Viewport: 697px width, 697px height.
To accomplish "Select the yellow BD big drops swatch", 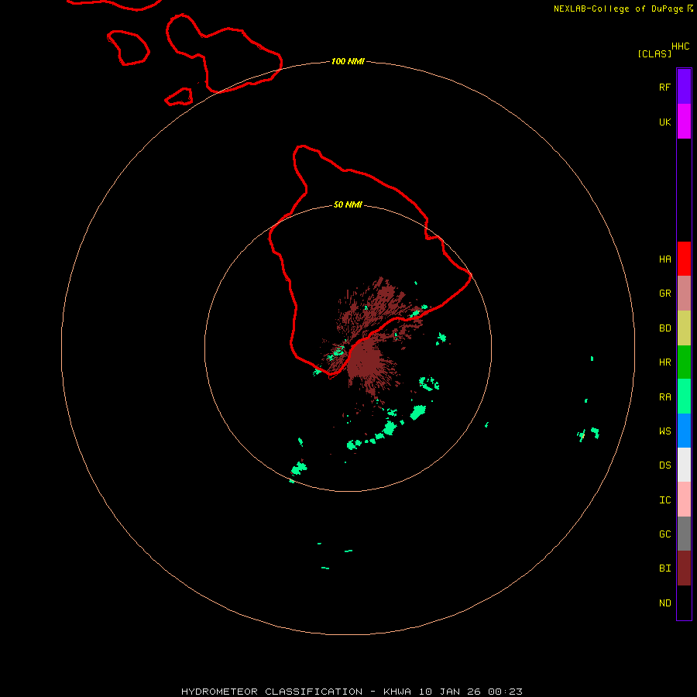I will click(684, 328).
